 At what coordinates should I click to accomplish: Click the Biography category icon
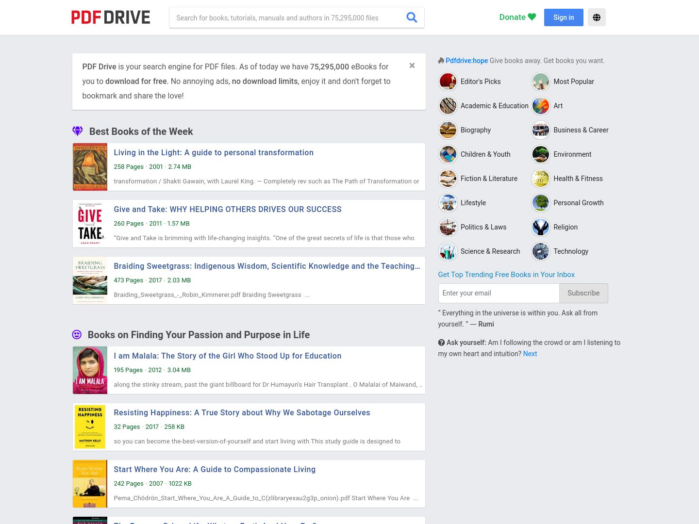pyautogui.click(x=448, y=130)
